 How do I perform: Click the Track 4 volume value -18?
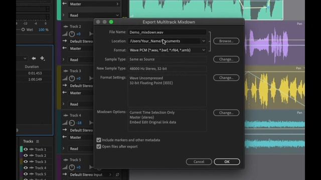[79, 123]
